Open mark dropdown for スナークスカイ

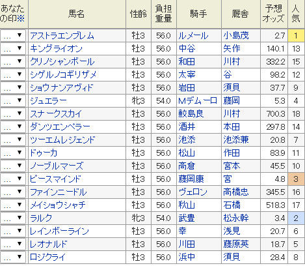[x=13, y=113]
